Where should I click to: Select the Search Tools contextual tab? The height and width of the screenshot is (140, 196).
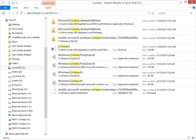pyautogui.click(x=49, y=3)
